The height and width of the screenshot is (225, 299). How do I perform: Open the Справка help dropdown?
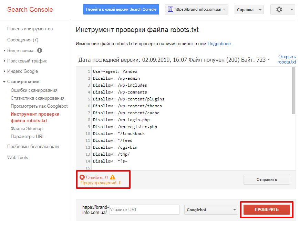click(x=249, y=10)
